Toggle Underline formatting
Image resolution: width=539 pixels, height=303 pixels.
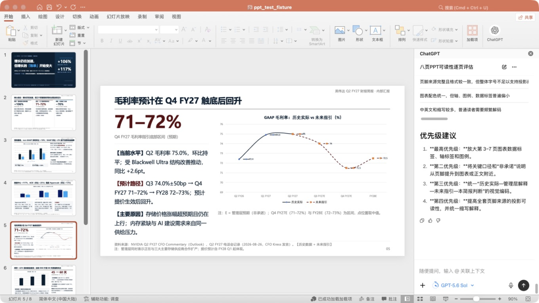[120, 41]
